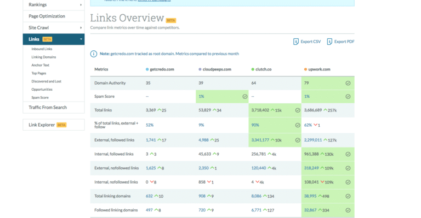Click checkmark in clutch.co External, followed links cell

298,140
